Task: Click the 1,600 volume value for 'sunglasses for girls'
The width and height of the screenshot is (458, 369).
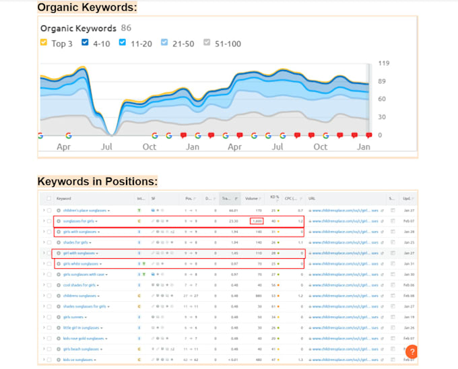Action: tap(257, 221)
